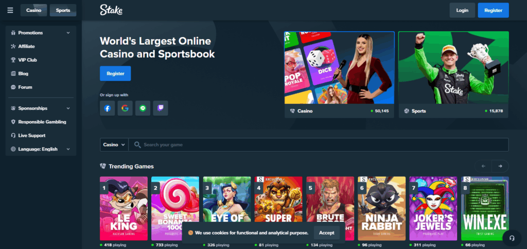
Task: Expand the Sponsorships chevron
Action: pyautogui.click(x=68, y=108)
